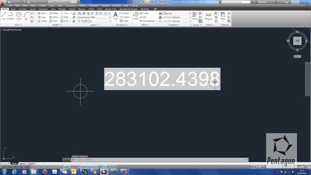
Task: Select the Arc tool
Action: pyautogui.click(x=26, y=16)
